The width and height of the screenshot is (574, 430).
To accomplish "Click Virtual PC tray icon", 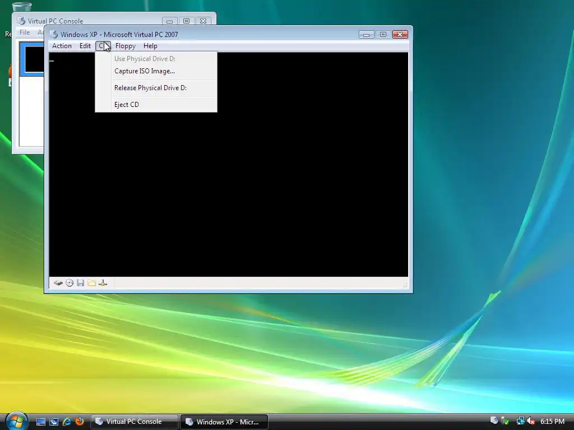I will [x=494, y=421].
